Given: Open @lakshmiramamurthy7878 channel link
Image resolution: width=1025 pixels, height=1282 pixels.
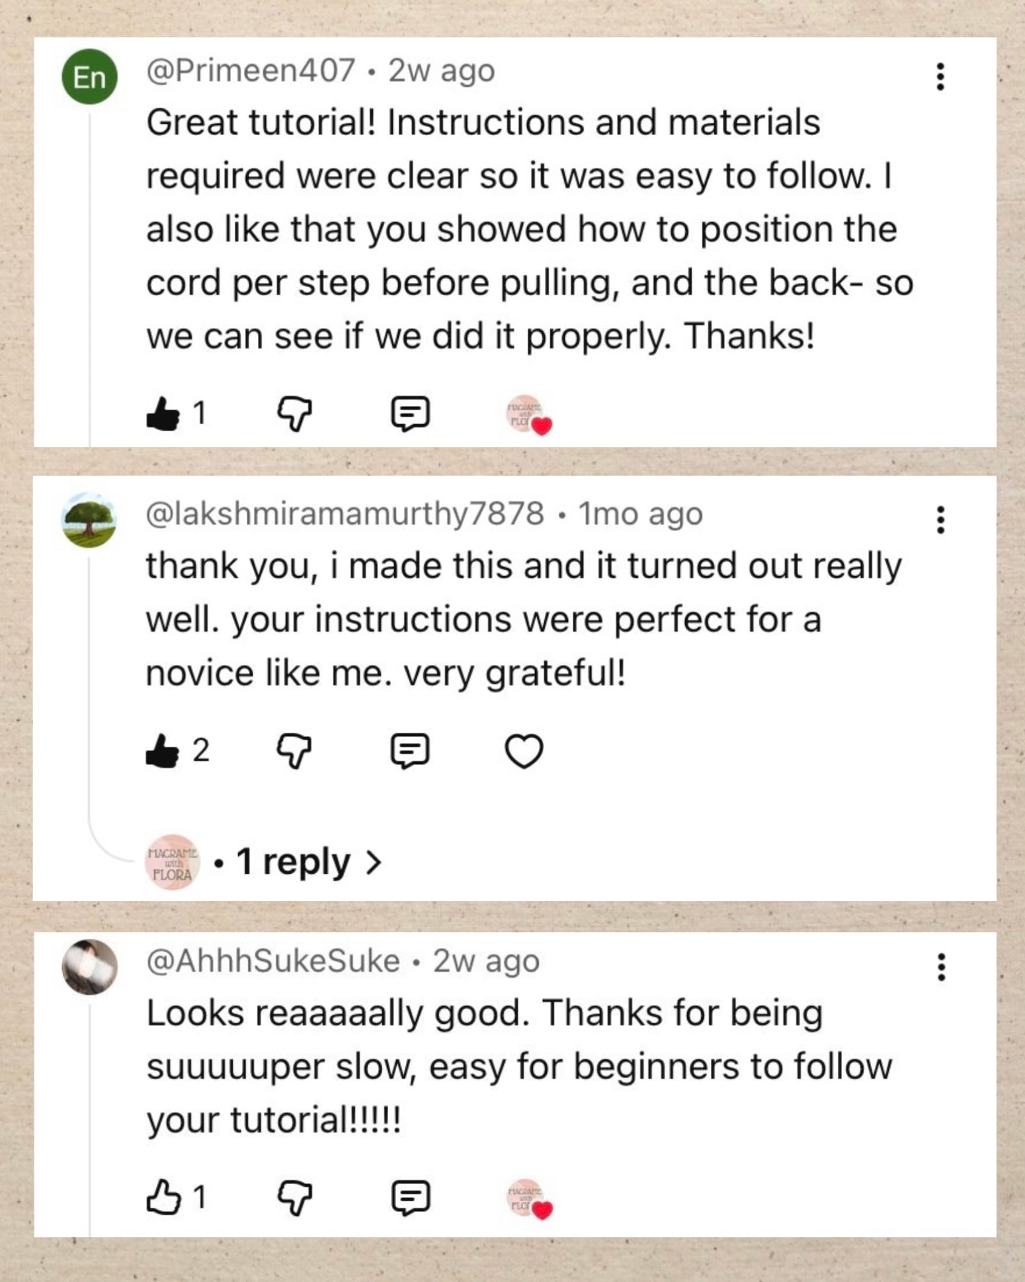Looking at the screenshot, I should click(345, 514).
